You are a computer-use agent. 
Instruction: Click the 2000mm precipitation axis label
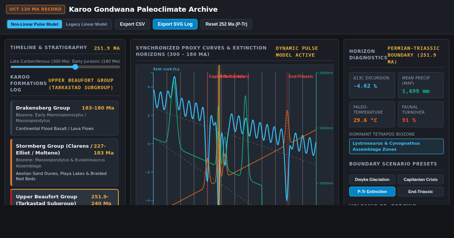pos(326,73)
